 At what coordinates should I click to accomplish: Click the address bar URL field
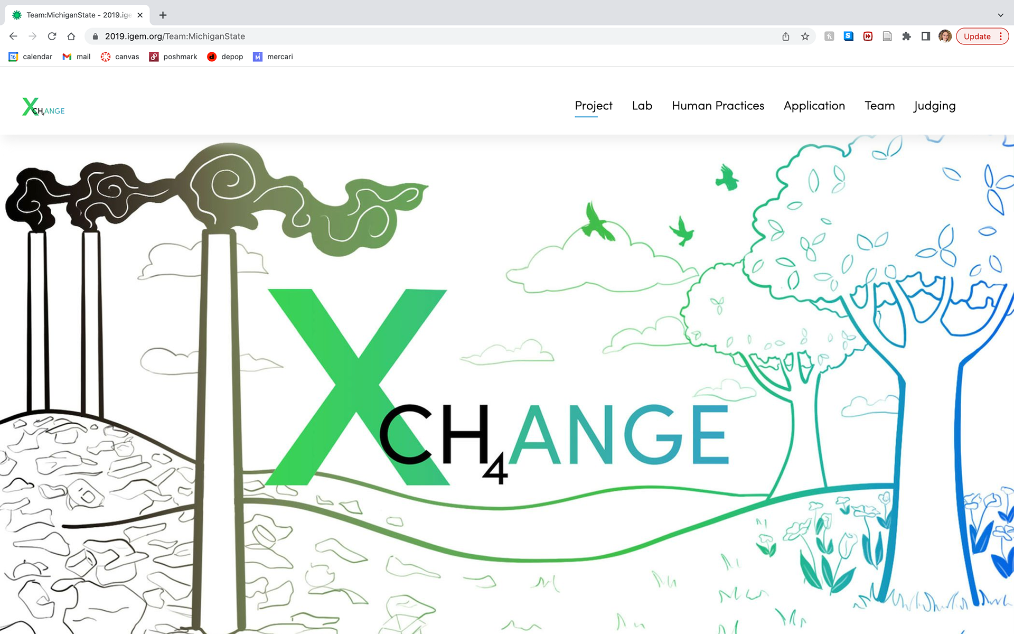point(433,36)
